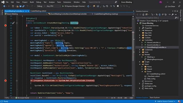Open the Zoom Meeting project navigation dropdown
Screen dimensions: 183x103
pyautogui.click(x=26, y=14)
